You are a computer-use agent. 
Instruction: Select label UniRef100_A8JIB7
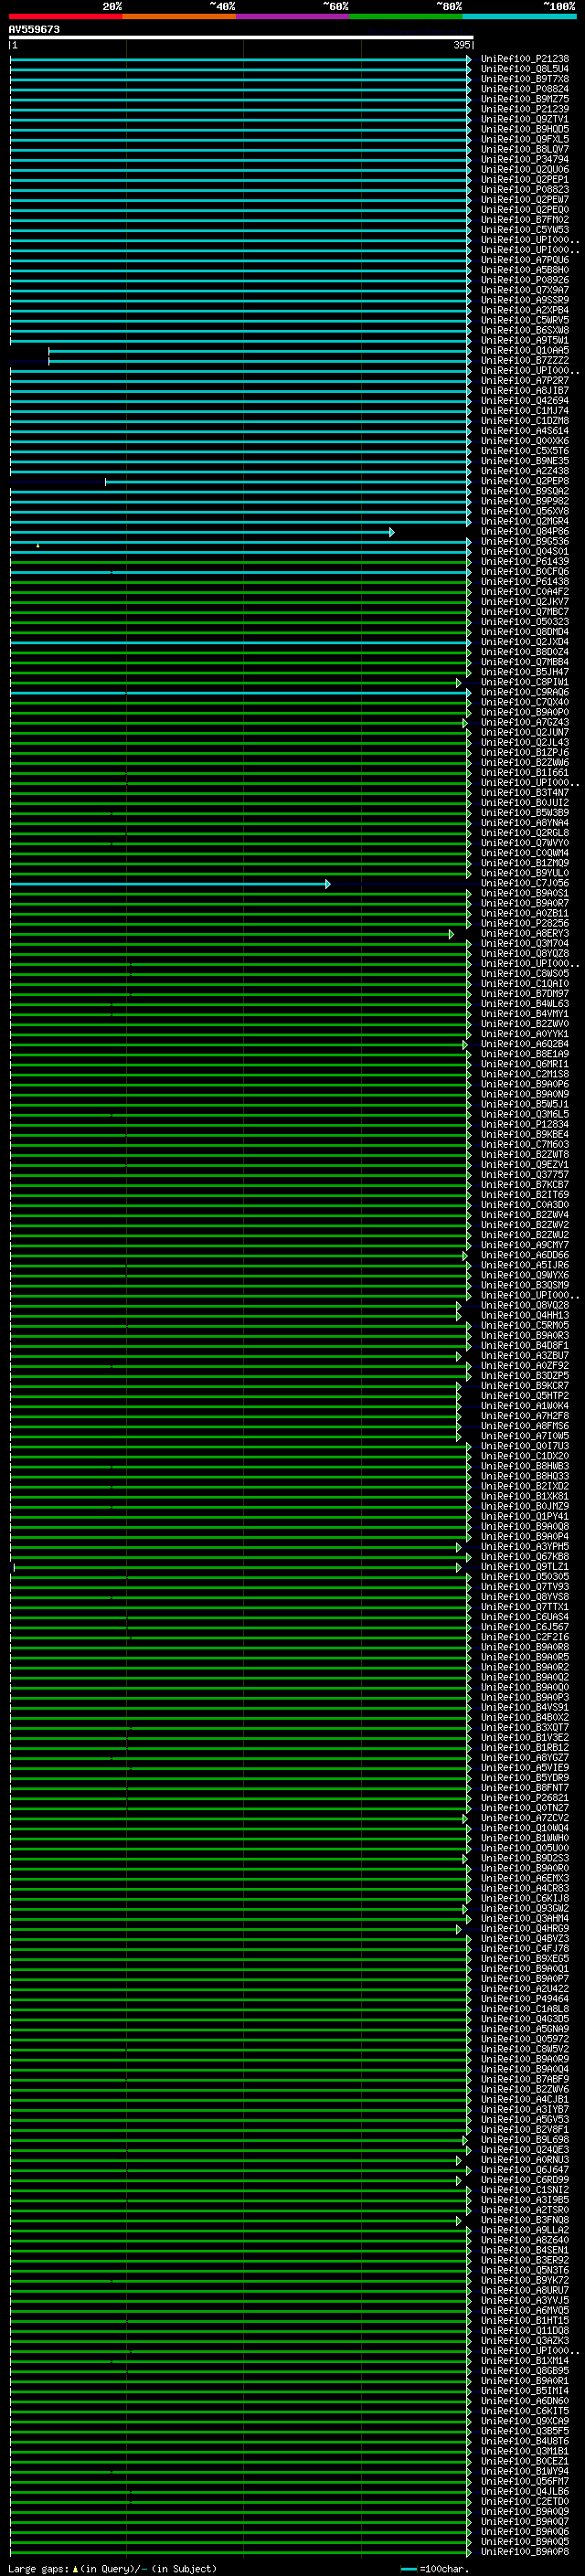point(525,391)
